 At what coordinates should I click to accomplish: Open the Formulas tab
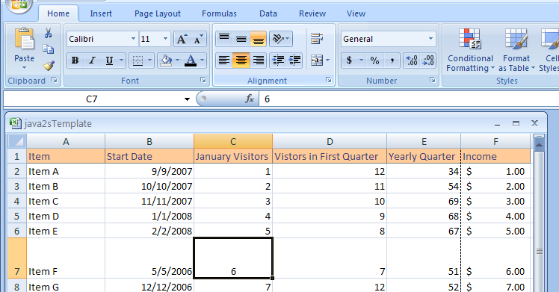(219, 13)
